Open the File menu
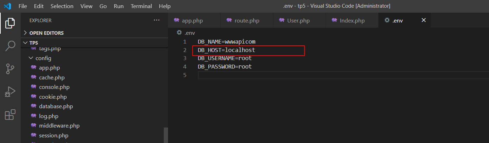The height and width of the screenshot is (143, 489). (23, 6)
